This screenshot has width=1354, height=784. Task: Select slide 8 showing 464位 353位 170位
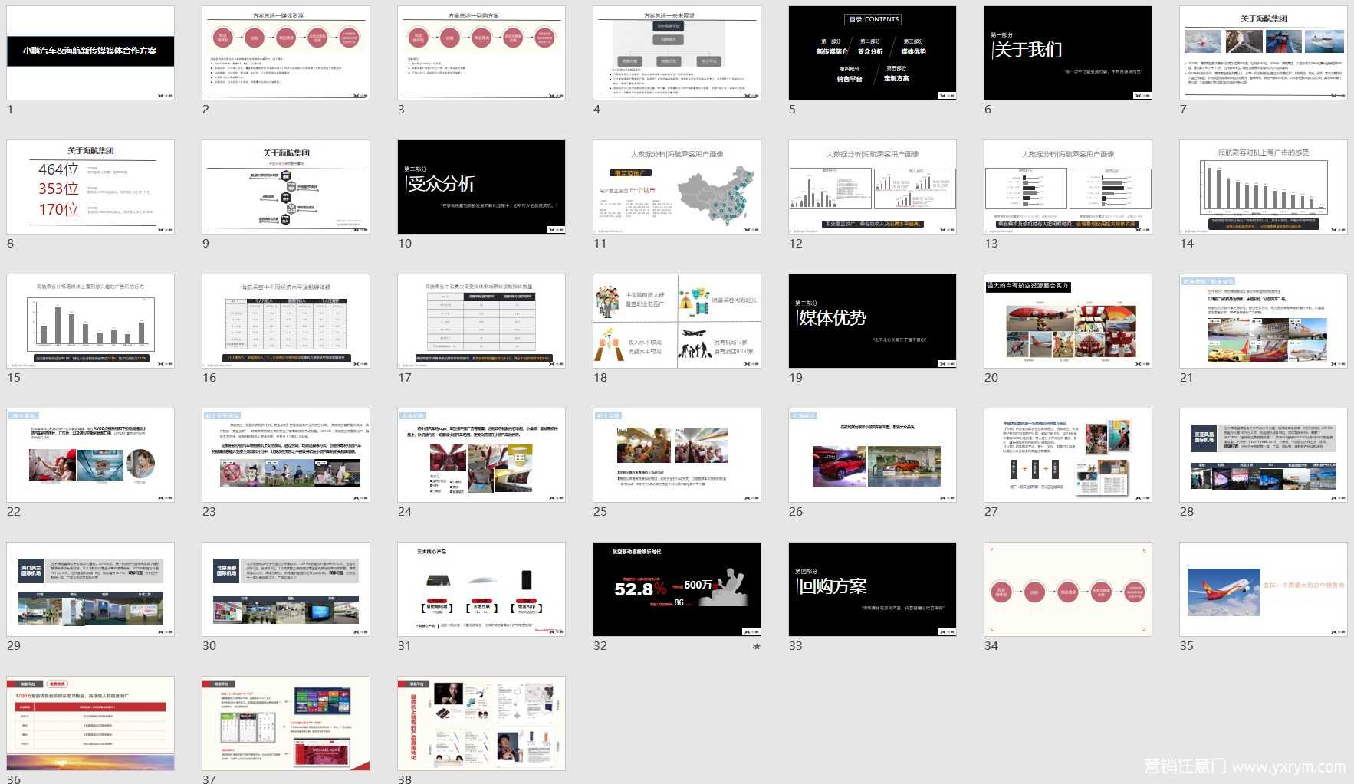[90, 187]
